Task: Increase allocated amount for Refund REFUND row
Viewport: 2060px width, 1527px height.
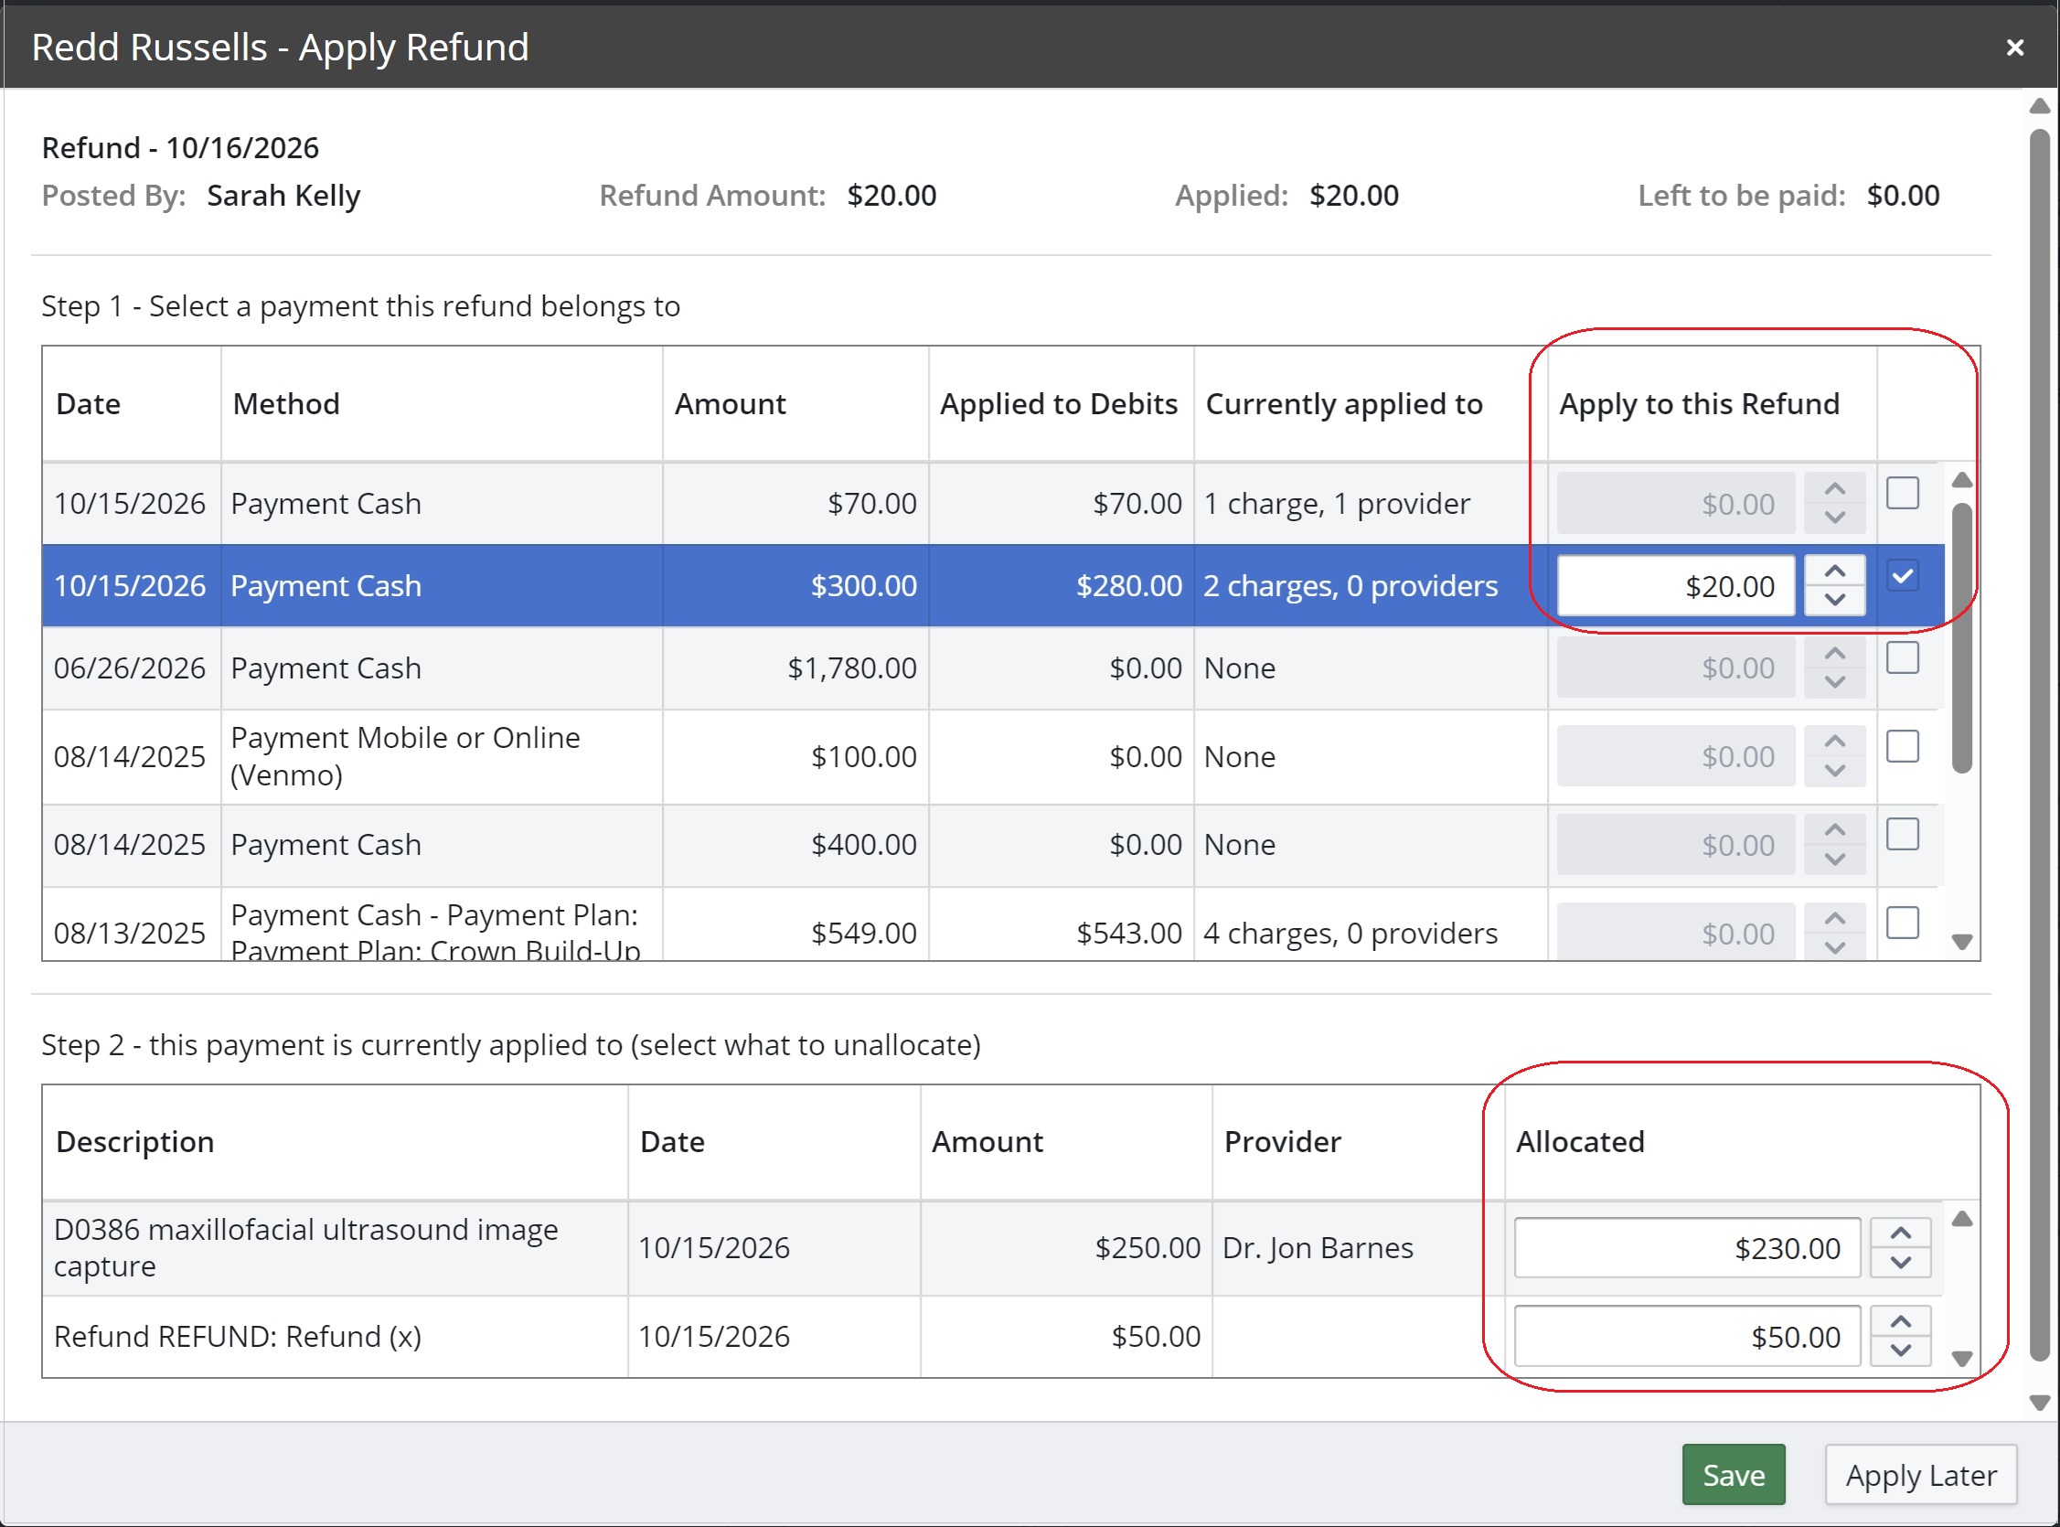Action: tap(1900, 1322)
